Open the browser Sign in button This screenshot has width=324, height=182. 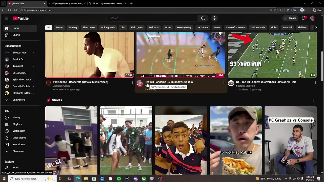point(298,10)
